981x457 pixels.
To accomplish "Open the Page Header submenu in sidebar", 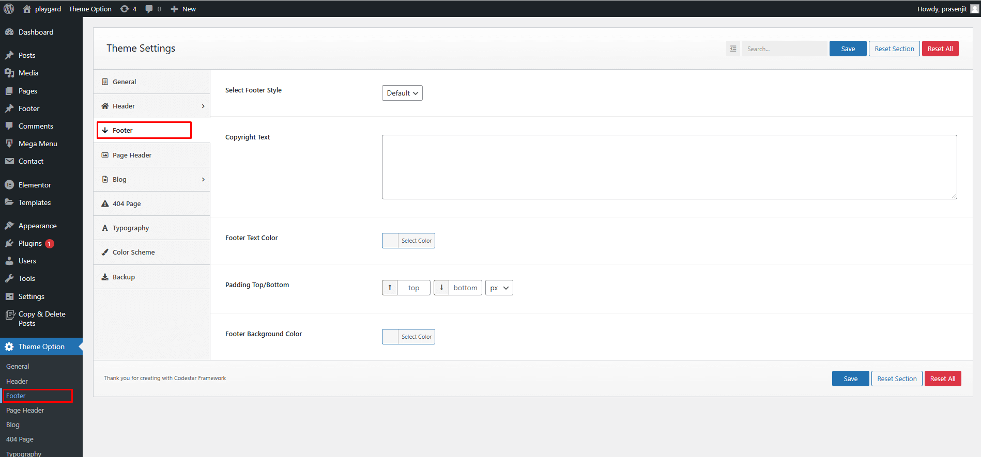I will tap(25, 410).
